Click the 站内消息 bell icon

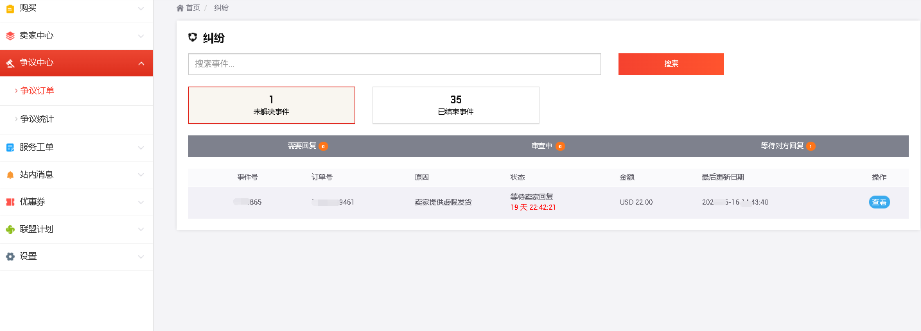[10, 175]
